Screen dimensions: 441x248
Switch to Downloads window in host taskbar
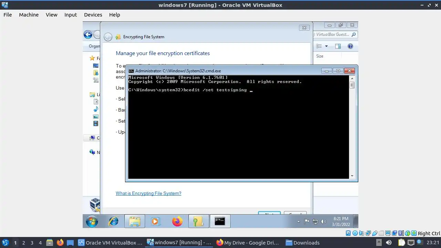303,242
